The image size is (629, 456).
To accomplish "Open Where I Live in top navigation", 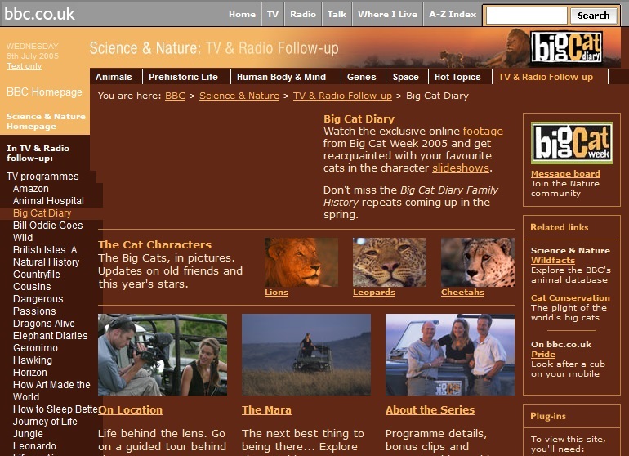I will 387,14.
